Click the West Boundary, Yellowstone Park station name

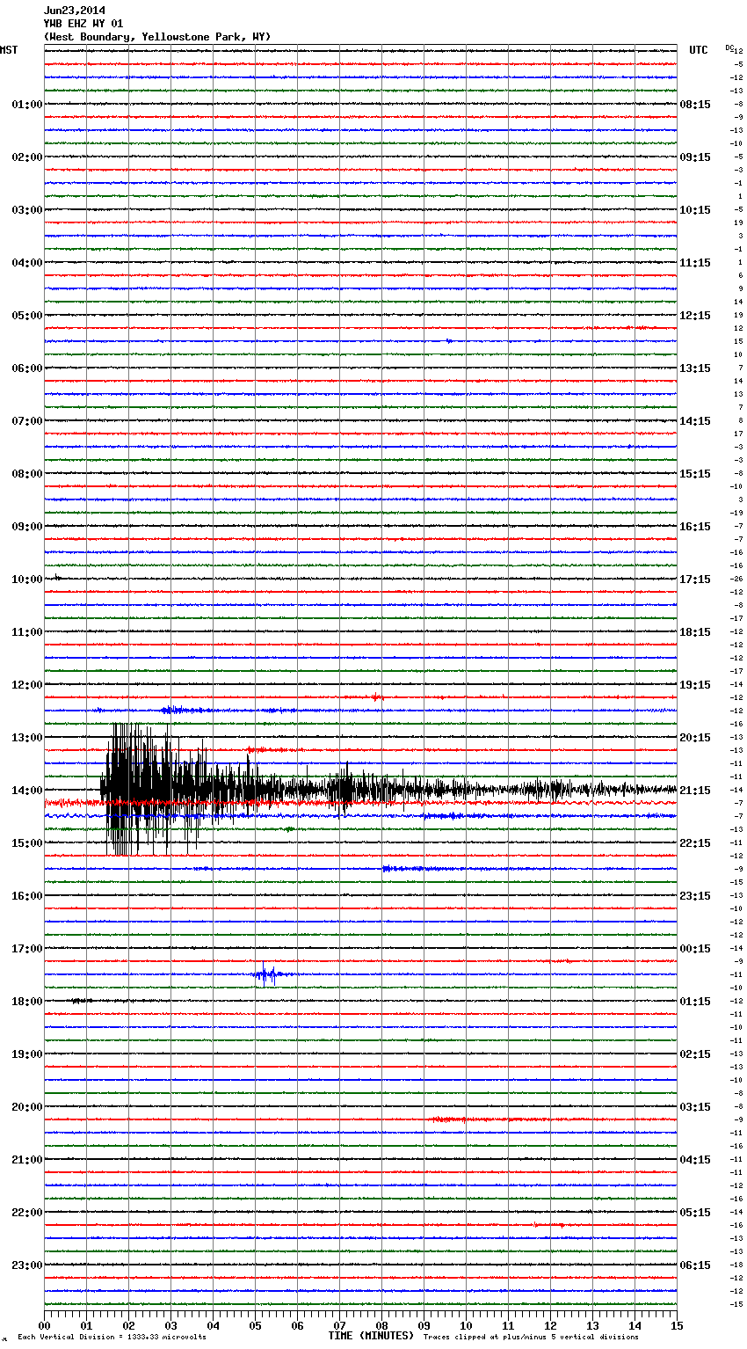157,37
